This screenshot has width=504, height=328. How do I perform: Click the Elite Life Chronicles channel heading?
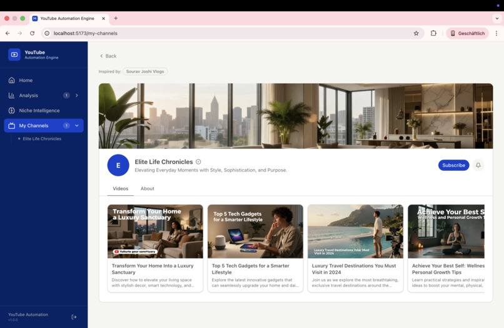(x=164, y=162)
